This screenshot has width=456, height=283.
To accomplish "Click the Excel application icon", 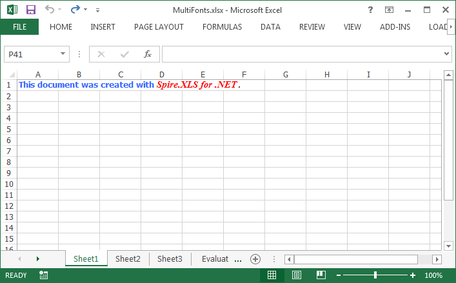I will click(x=12, y=10).
